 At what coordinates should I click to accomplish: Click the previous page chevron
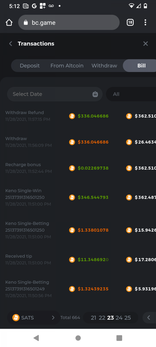click(x=149, y=318)
